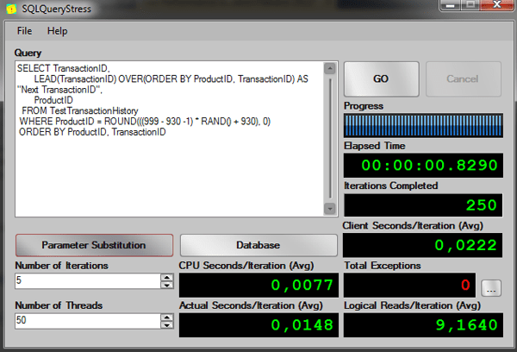Click the ORDER BY ProductID query line
The image size is (517, 352).
click(x=92, y=132)
